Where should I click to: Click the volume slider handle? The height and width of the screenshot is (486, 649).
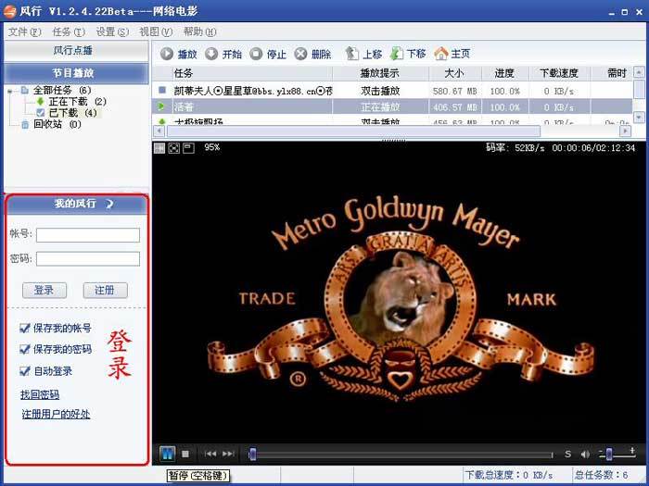(609, 455)
